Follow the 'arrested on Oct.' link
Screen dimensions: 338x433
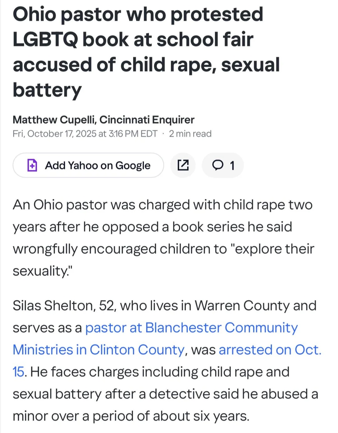click(270, 350)
